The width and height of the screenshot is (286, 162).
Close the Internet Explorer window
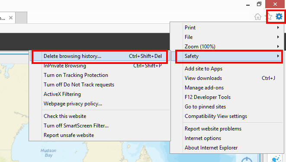[x=275, y=4]
